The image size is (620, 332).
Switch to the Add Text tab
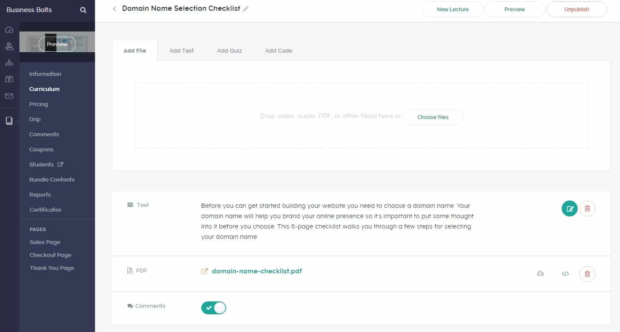pos(181,50)
